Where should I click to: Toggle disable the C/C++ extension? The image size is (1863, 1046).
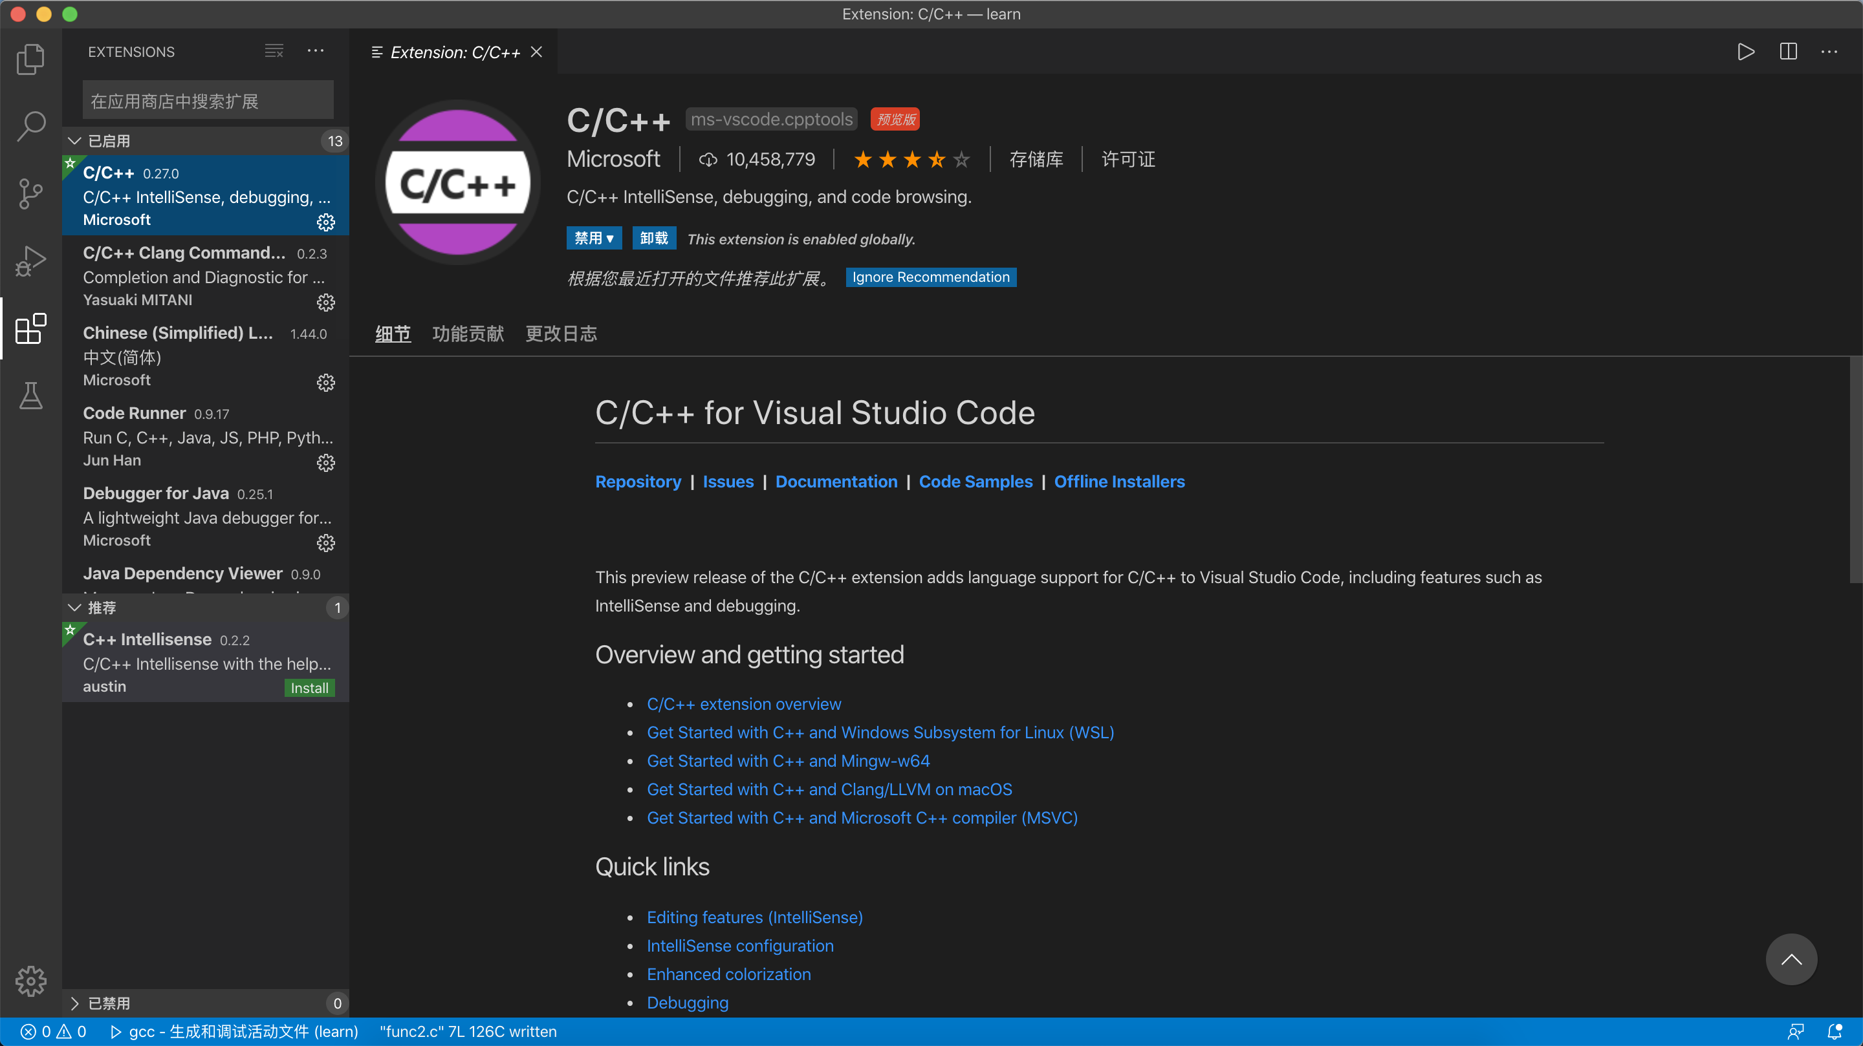(589, 238)
